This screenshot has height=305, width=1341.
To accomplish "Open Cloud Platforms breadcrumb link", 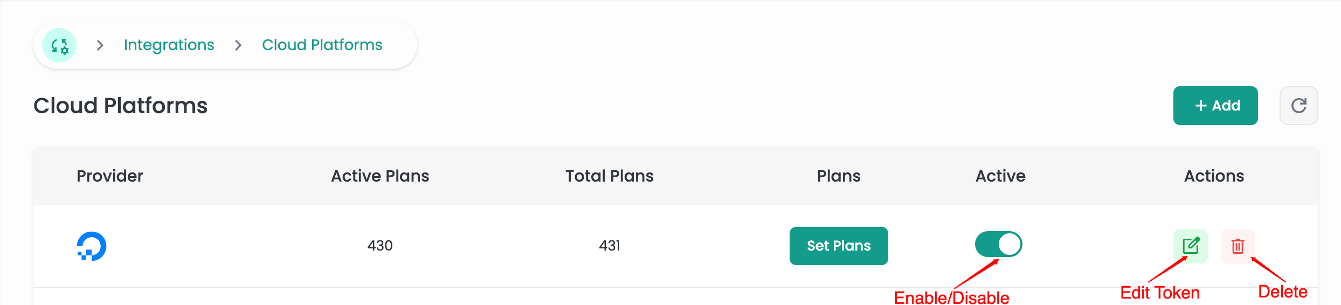I will 322,45.
